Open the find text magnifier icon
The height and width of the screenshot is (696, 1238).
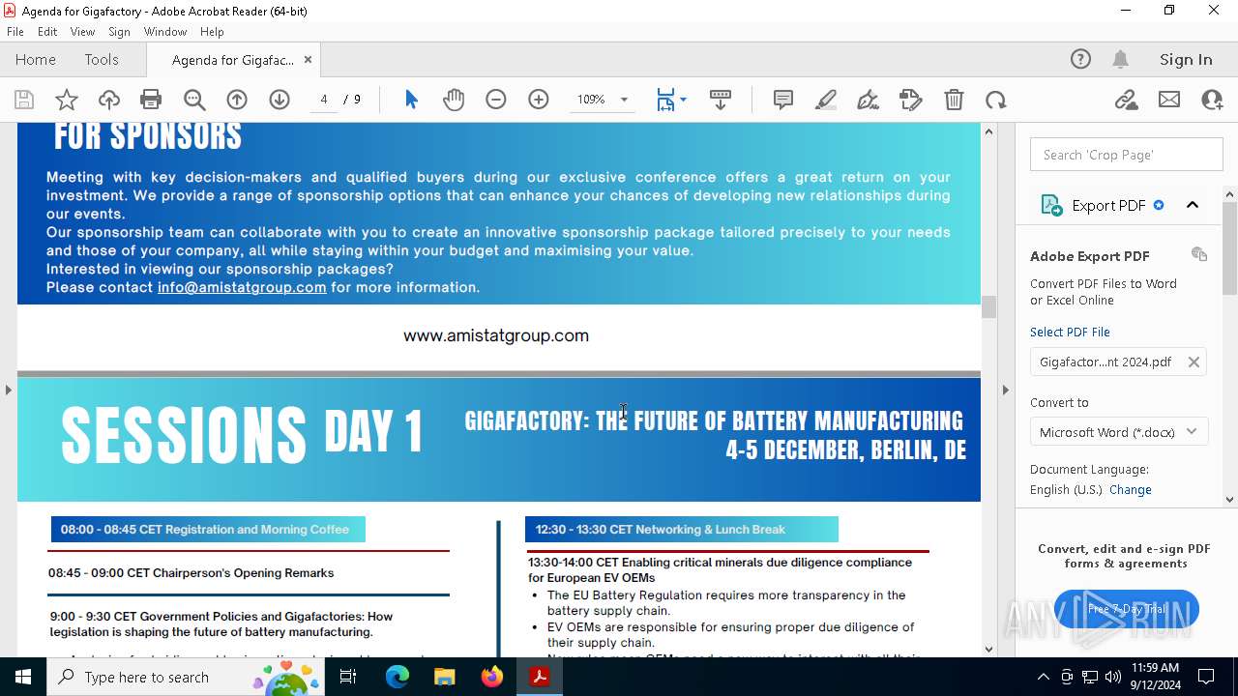pos(194,100)
